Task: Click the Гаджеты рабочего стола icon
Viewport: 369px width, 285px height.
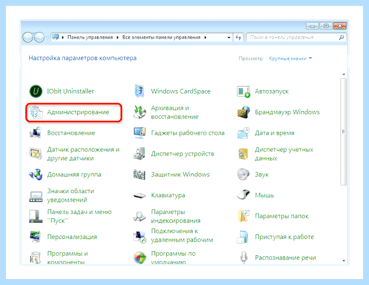Action: (140, 133)
